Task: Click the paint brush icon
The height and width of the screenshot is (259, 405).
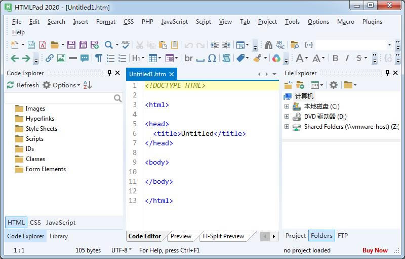Action: point(257,58)
